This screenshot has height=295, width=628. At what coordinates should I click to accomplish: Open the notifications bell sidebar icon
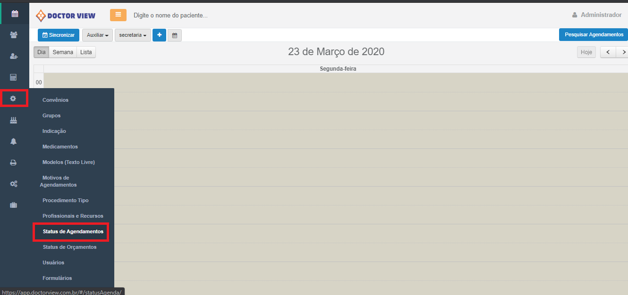[x=14, y=141]
